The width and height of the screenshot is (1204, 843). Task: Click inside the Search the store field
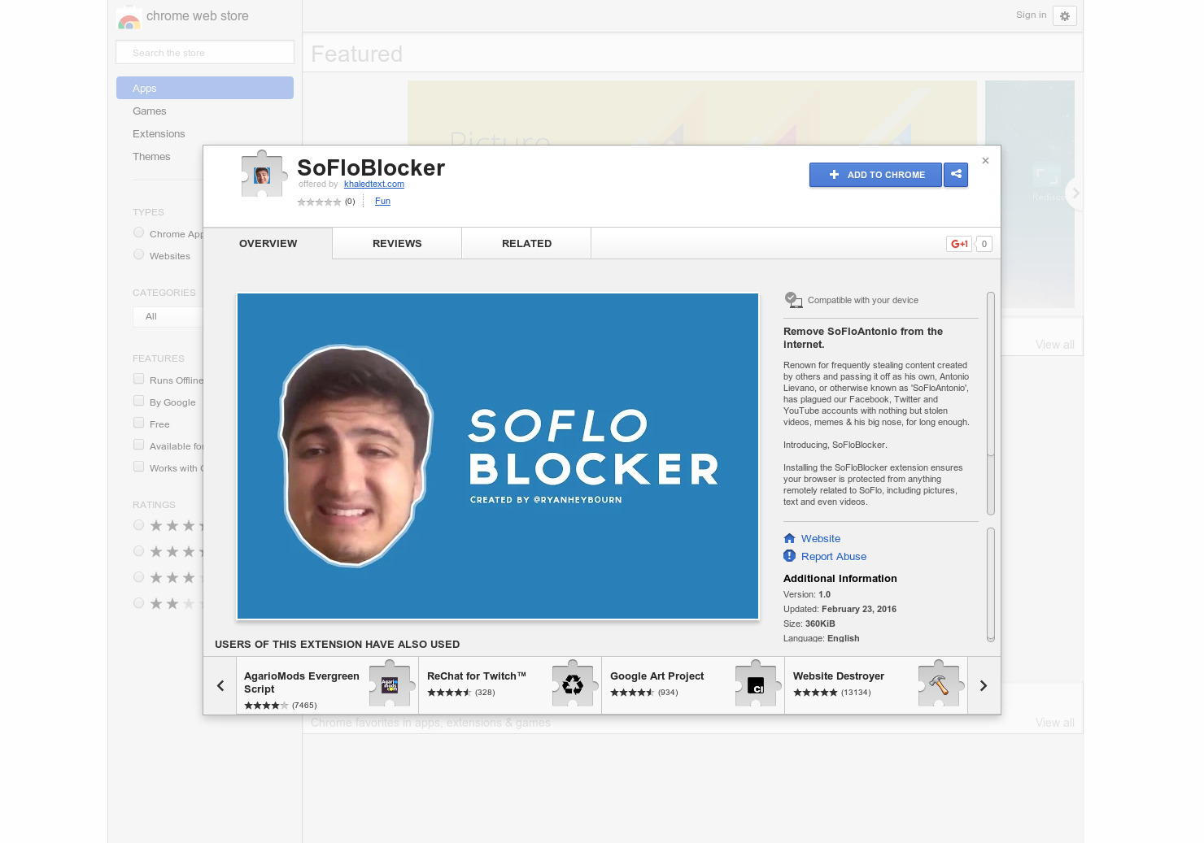pyautogui.click(x=204, y=52)
